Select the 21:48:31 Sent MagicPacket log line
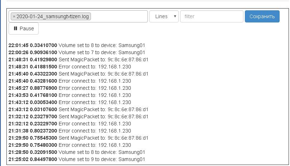The height and width of the screenshot is (166, 290). coord(78,59)
